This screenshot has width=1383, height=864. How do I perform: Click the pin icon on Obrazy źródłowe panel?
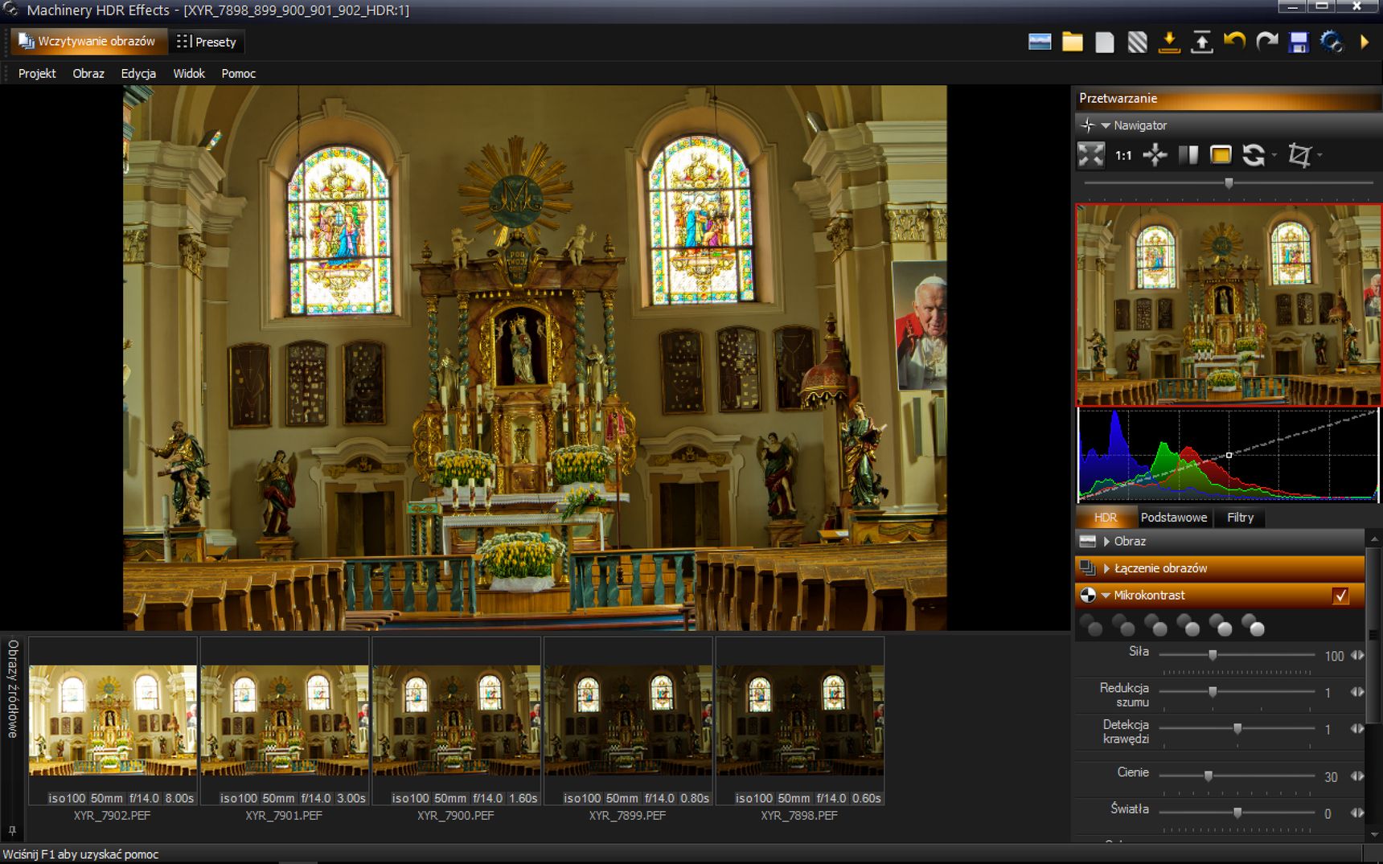click(x=12, y=830)
